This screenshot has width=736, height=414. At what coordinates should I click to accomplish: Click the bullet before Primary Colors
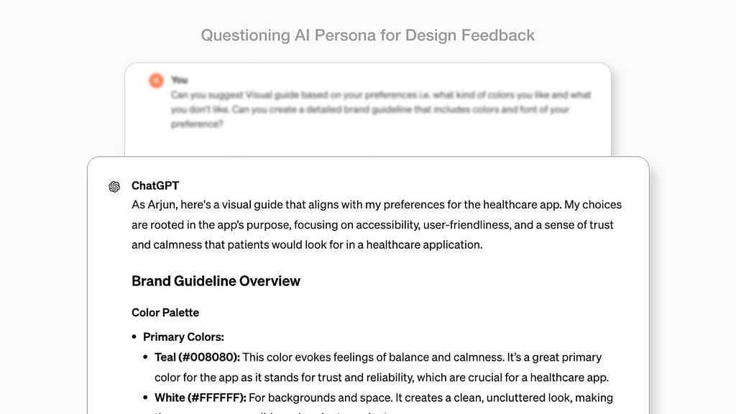tap(134, 336)
